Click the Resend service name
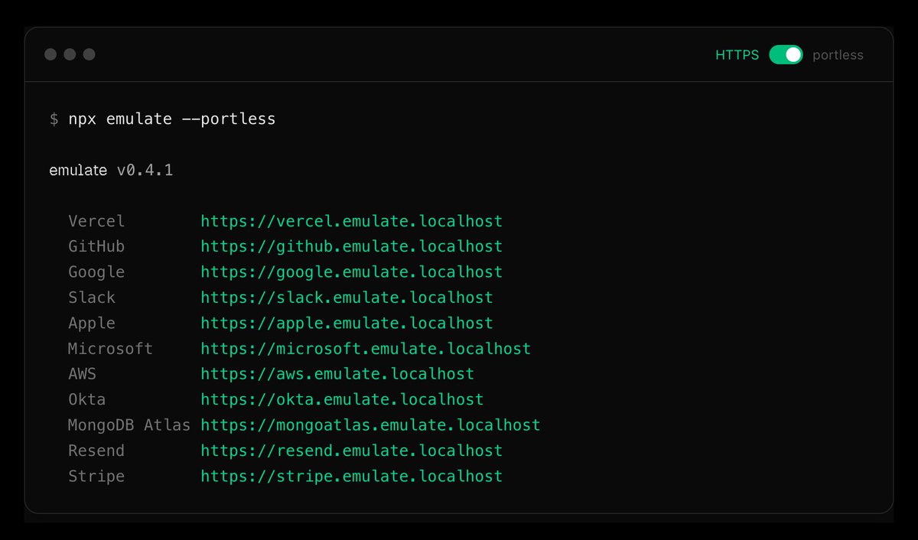 pyautogui.click(x=96, y=451)
